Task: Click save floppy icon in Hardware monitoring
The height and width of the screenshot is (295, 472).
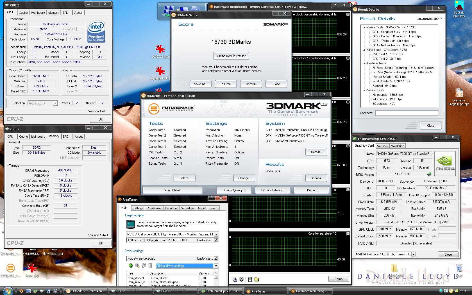Action: pyautogui.click(x=250, y=279)
